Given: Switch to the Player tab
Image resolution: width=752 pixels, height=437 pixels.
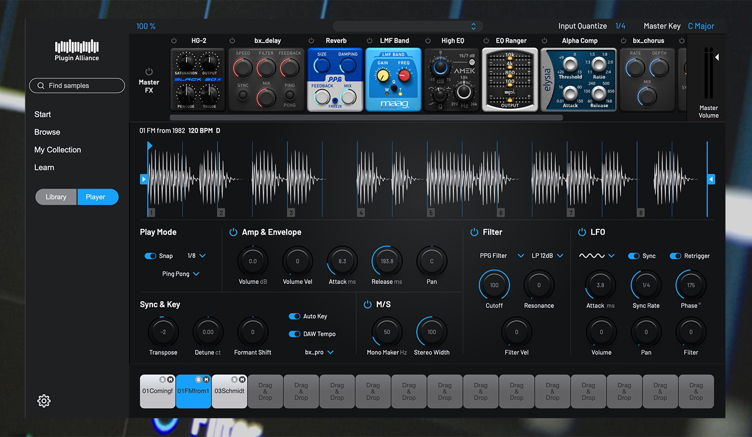Looking at the screenshot, I should coord(98,197).
